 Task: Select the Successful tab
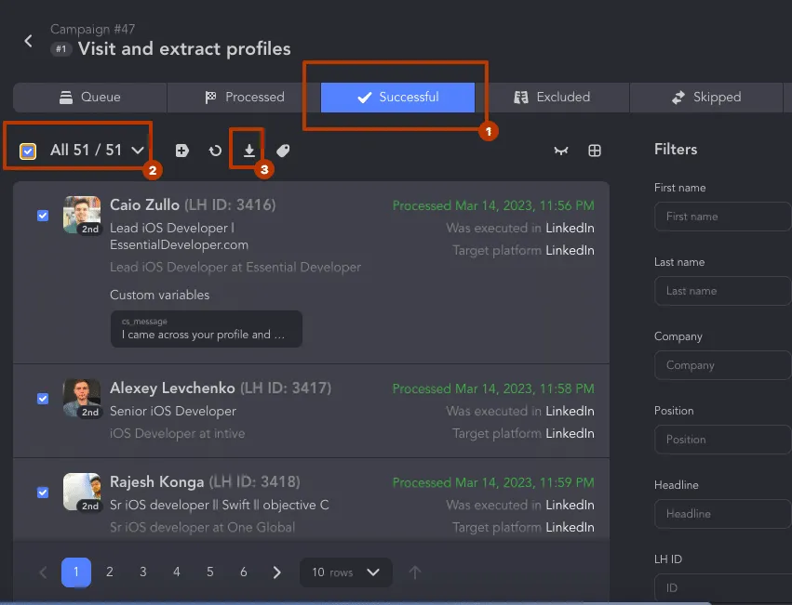coord(397,97)
